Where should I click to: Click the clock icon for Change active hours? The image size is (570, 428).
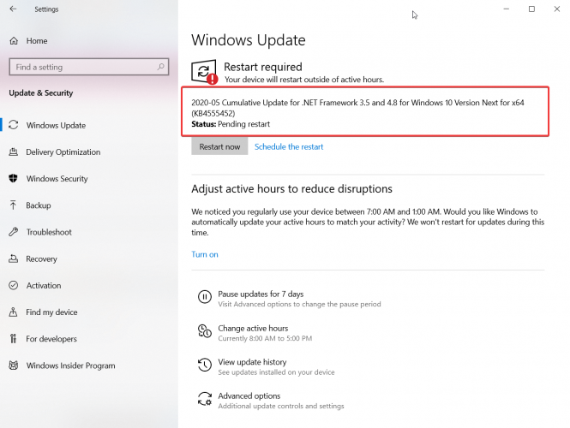pos(205,330)
